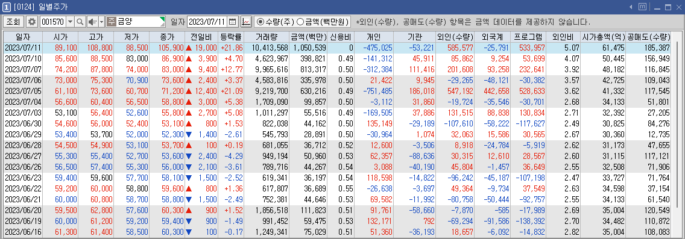Click the 조회 query button
This screenshot has height=239, width=685.
(13, 21)
